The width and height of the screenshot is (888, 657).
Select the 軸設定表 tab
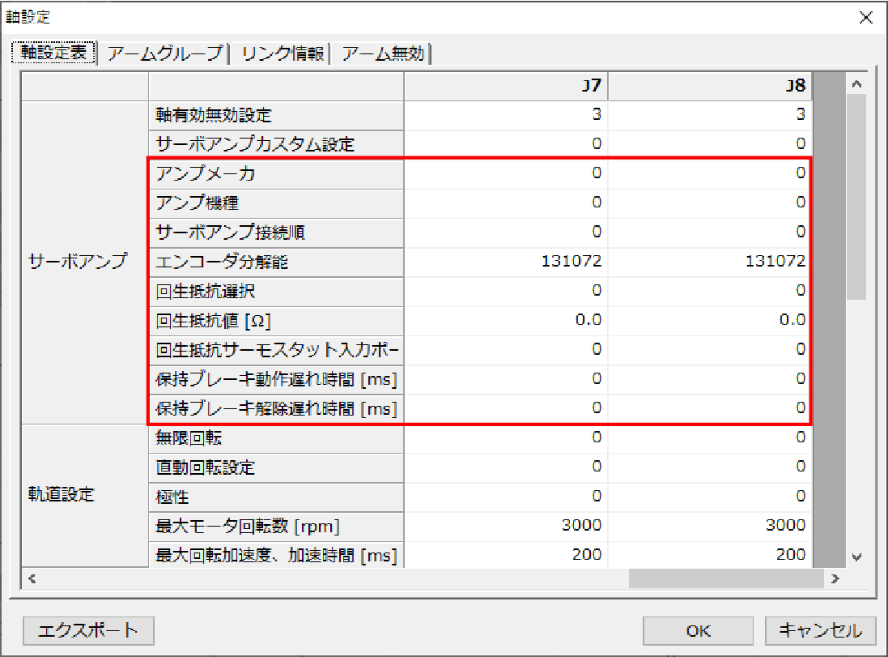click(53, 53)
